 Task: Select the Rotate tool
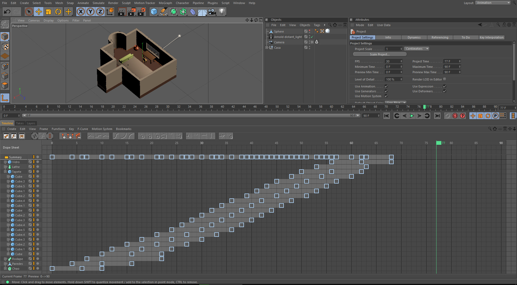58,12
